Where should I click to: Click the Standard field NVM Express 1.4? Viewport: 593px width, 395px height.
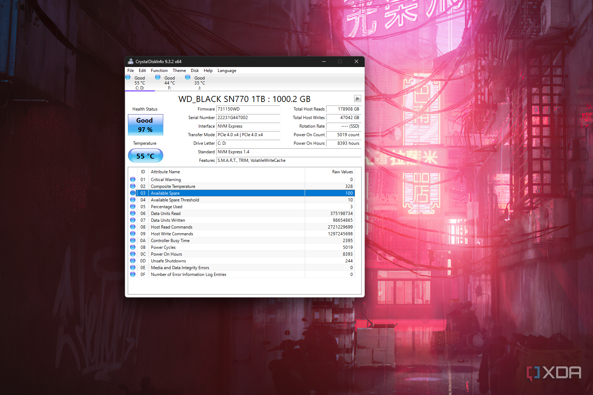point(289,152)
